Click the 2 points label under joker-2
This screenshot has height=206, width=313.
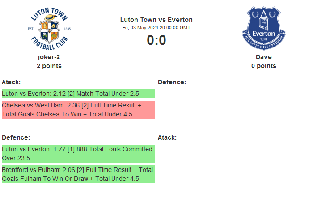coord(49,66)
